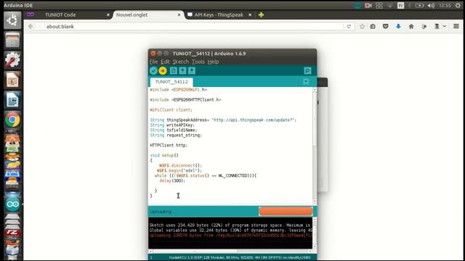Screen dimensions: 465x261
Task: Click the orange upload progress bar
Action: click(x=286, y=211)
